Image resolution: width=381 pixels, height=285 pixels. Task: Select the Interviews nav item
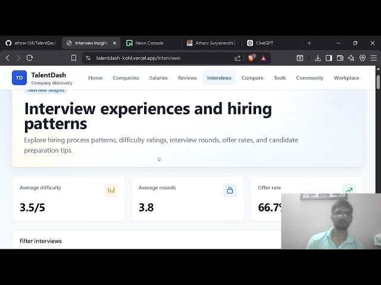(219, 78)
